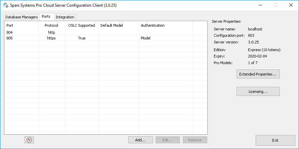The width and height of the screenshot is (299, 149).
Task: Click the Port column header
Action: tap(22, 25)
